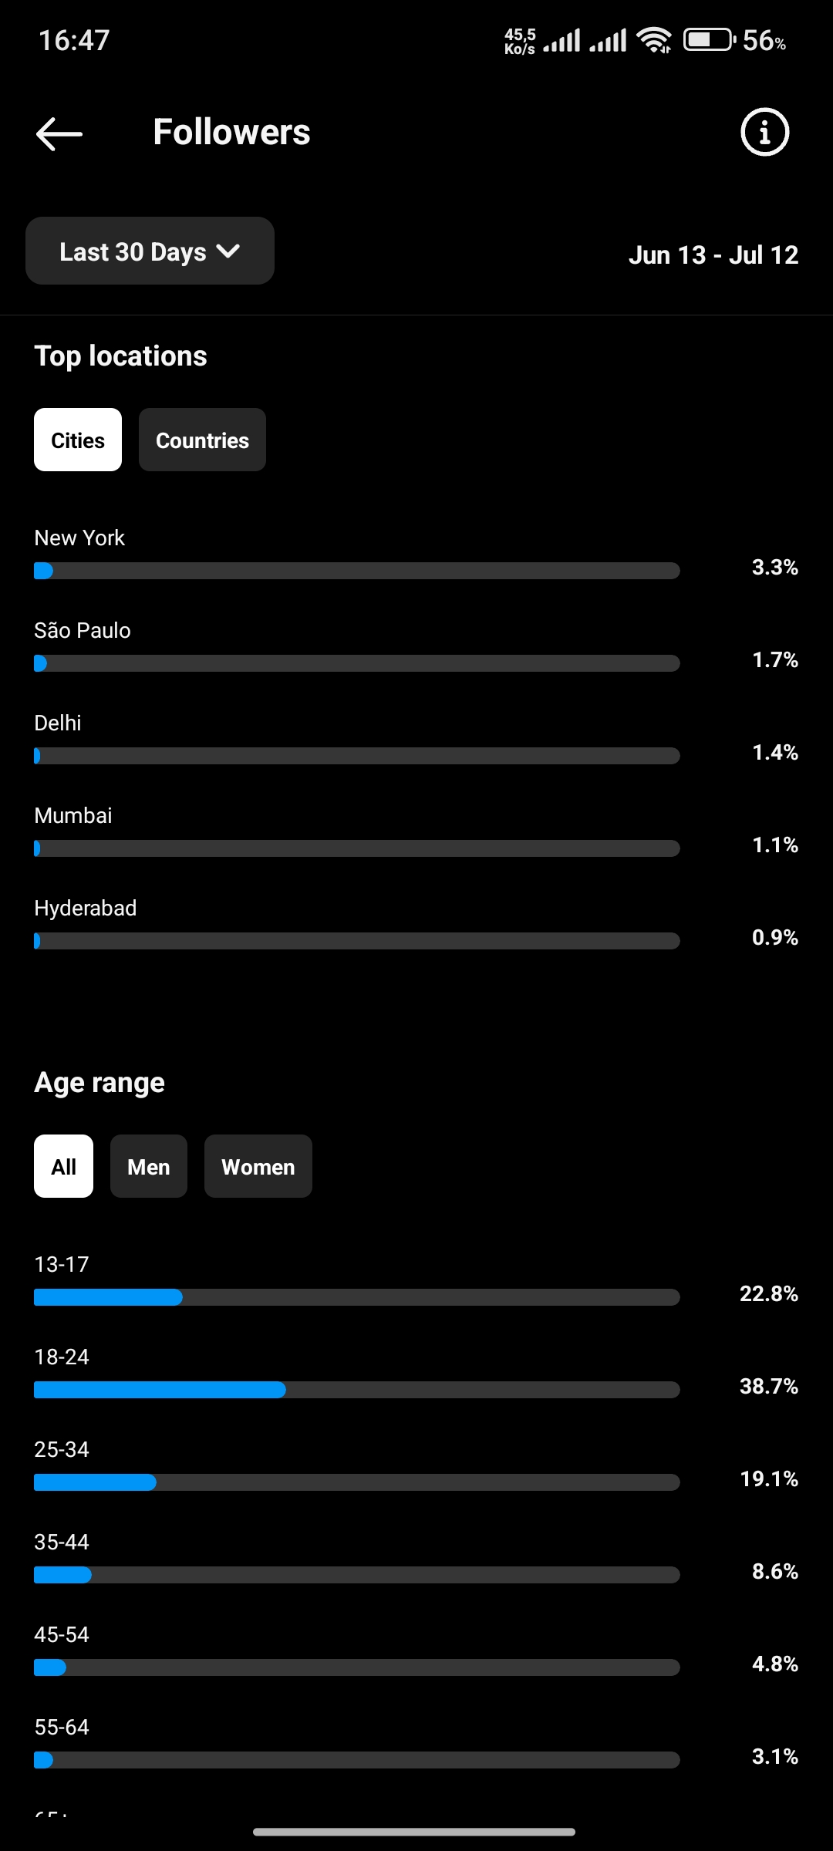This screenshot has height=1851, width=833.
Task: Tap the back arrow icon
Action: point(59,133)
